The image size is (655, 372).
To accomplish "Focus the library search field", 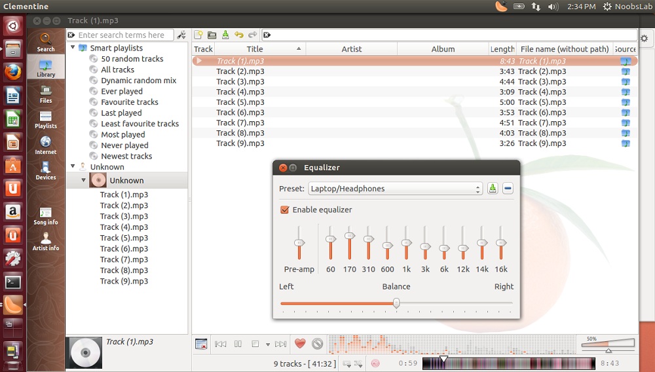I will coord(121,35).
